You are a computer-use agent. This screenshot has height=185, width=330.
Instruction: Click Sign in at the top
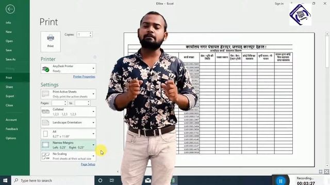(x=279, y=4)
